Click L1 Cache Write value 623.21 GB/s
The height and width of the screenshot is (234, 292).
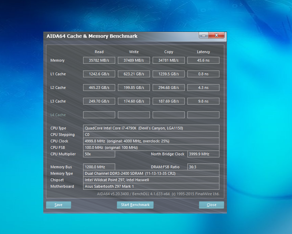(x=134, y=74)
